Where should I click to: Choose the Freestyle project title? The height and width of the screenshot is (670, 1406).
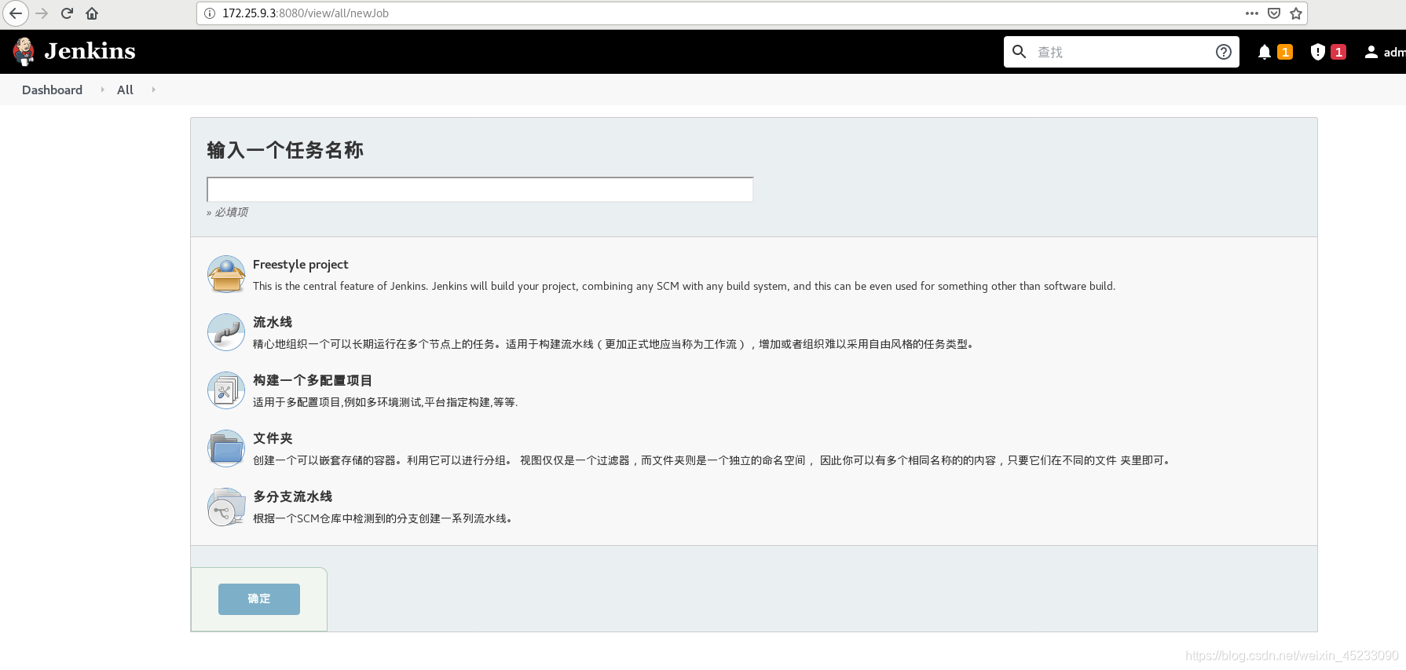pos(300,265)
